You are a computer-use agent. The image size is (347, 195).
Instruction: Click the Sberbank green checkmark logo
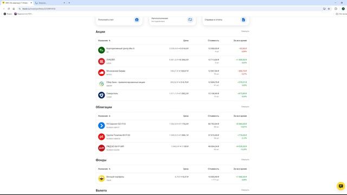(101, 84)
